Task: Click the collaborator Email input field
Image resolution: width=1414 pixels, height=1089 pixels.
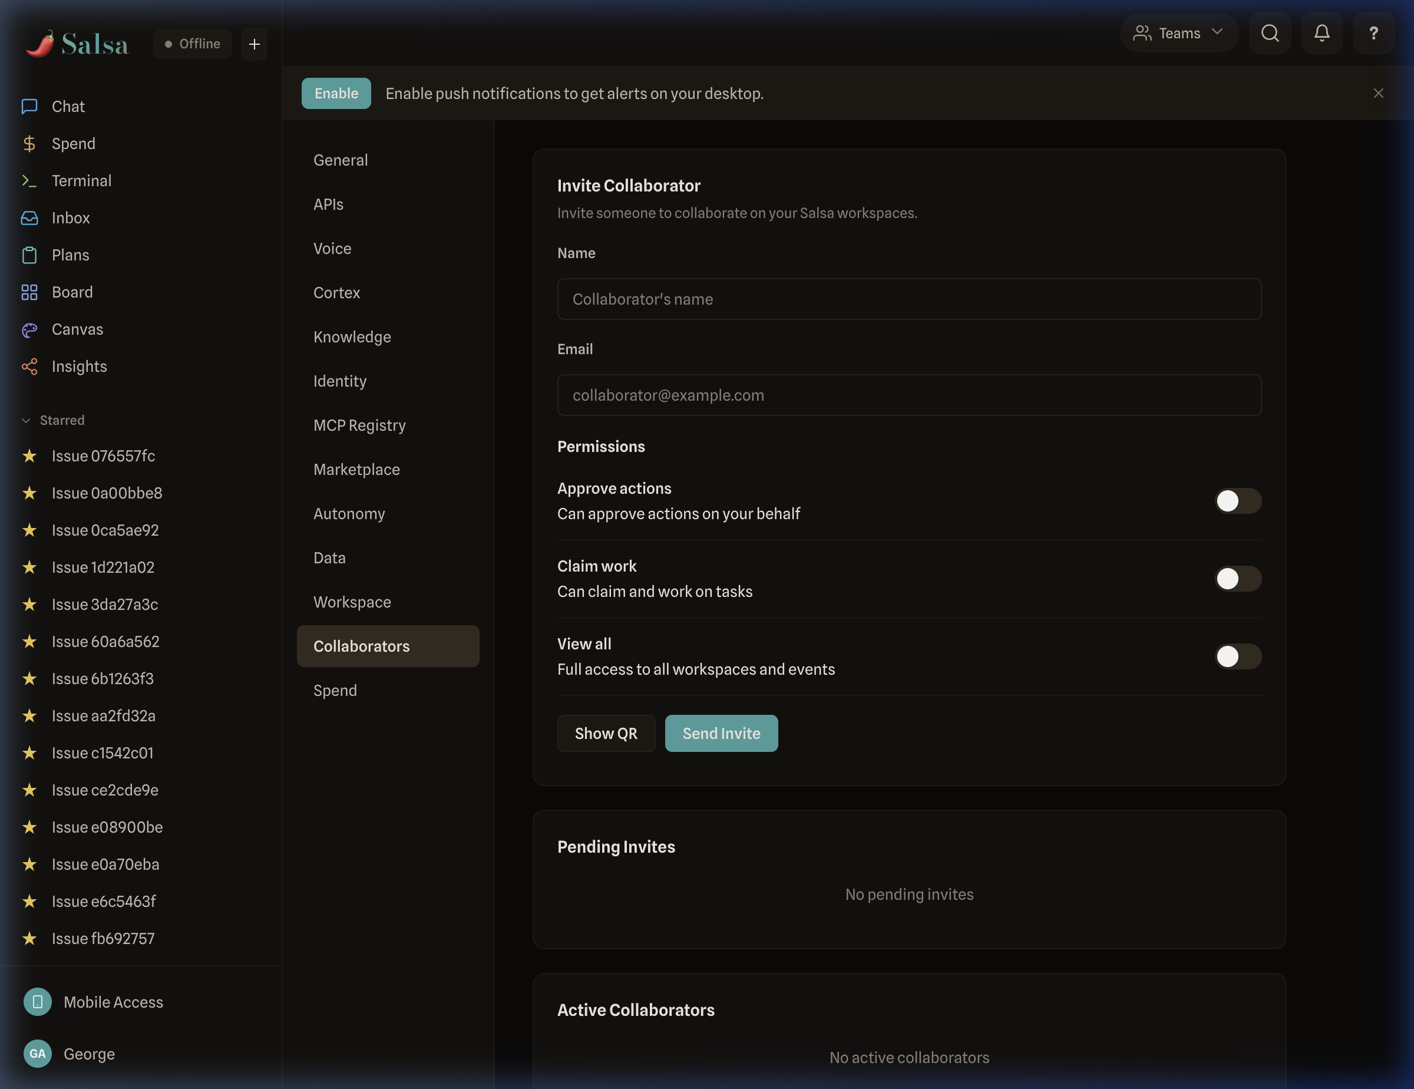Action: click(908, 395)
